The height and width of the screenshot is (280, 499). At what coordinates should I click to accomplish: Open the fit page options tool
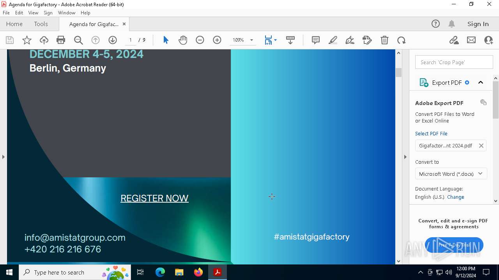271,40
